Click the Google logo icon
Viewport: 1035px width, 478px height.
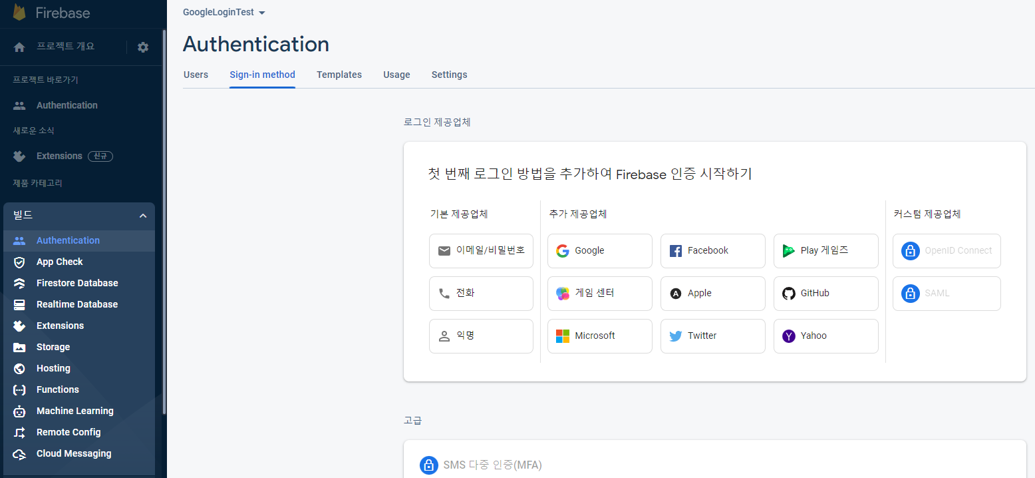click(x=563, y=251)
